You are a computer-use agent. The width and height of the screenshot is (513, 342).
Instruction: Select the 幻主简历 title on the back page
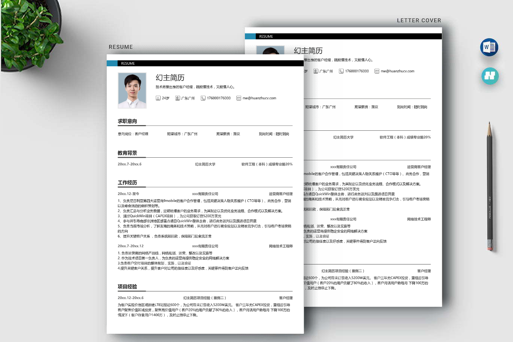[308, 51]
